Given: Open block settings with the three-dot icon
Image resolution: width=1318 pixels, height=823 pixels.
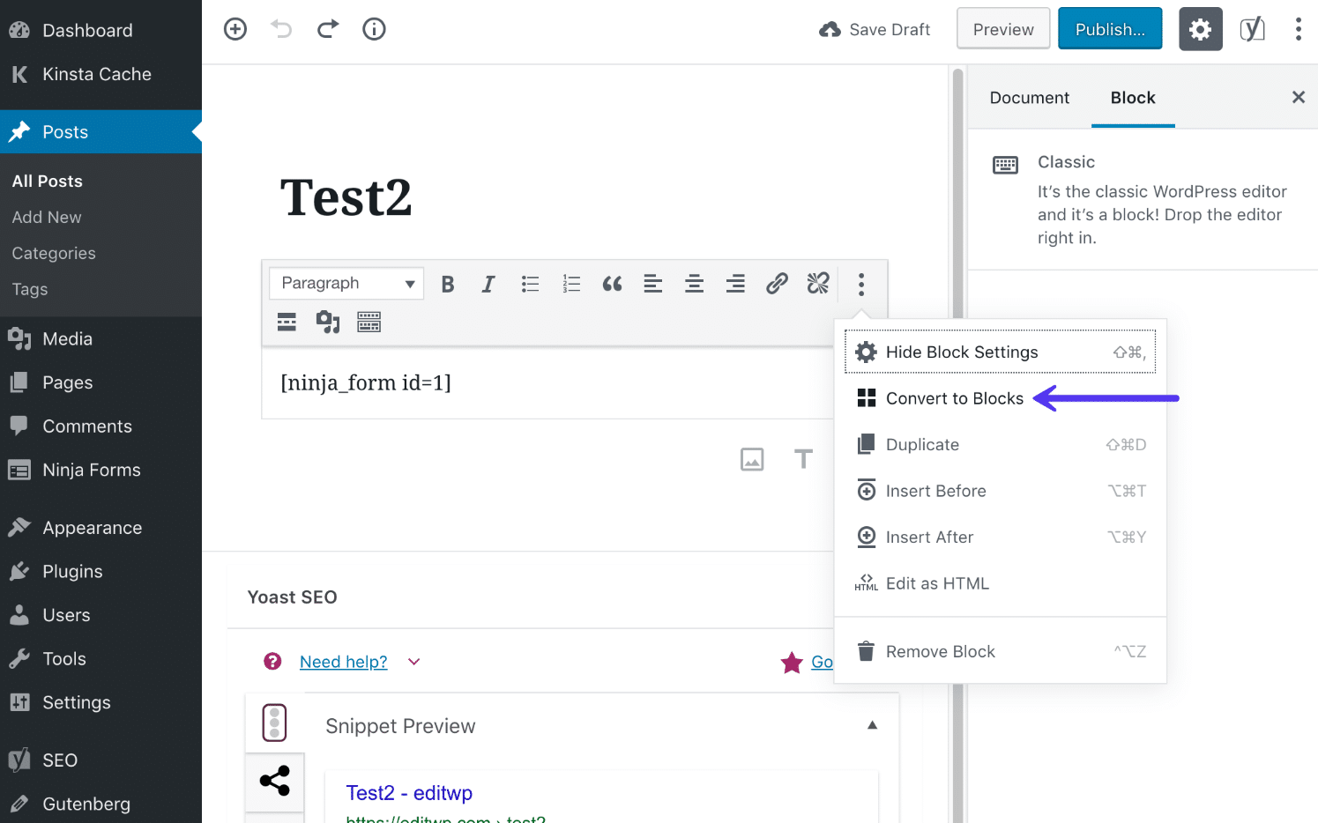Looking at the screenshot, I should [x=860, y=284].
